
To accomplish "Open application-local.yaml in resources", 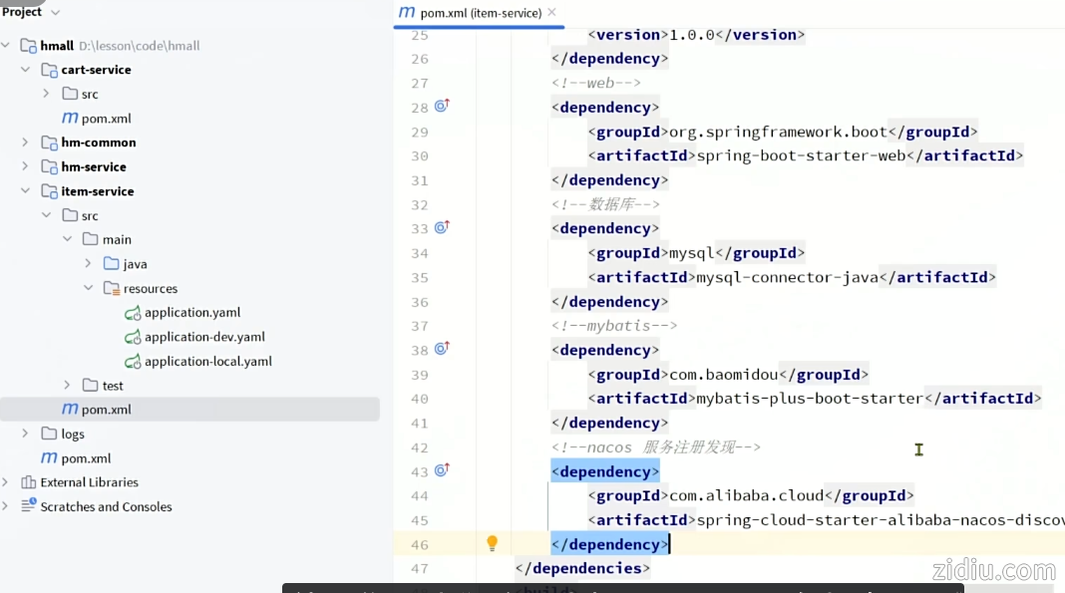I will coord(207,361).
